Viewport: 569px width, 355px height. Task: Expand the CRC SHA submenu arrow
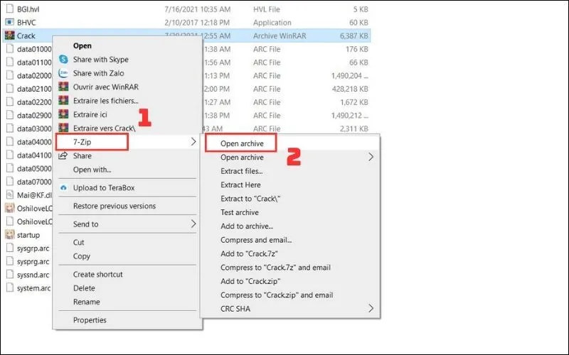(371, 308)
